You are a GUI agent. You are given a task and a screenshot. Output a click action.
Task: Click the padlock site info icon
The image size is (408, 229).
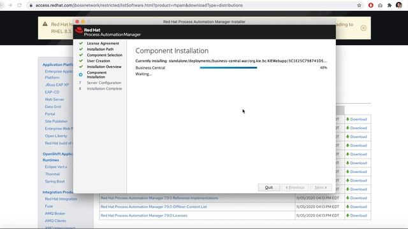pyautogui.click(x=31, y=5)
